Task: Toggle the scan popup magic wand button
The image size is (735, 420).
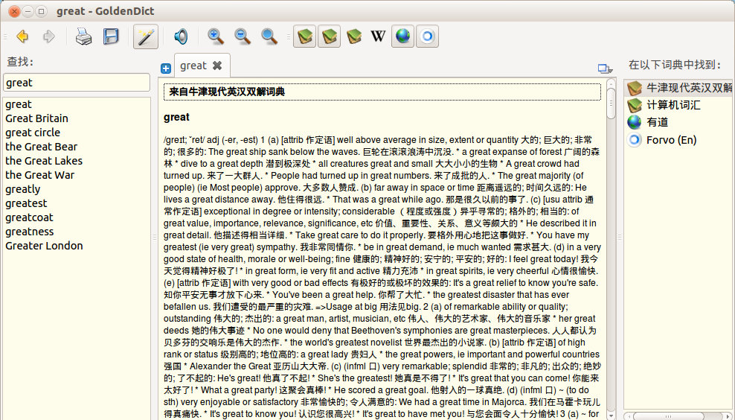Action: tap(146, 36)
